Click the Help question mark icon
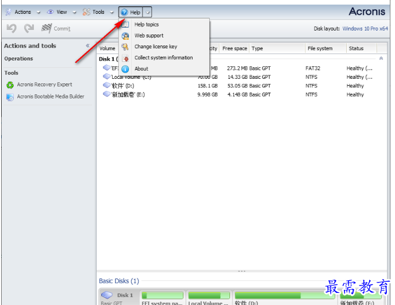395x305 pixels. (124, 12)
